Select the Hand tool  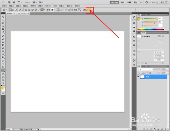(x=3, y=80)
